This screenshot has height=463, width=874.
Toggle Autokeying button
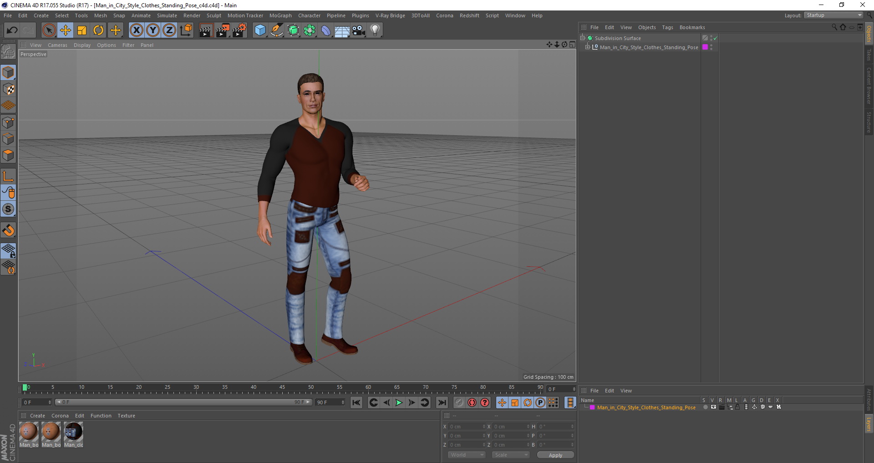(472, 402)
